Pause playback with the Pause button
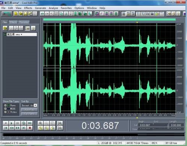Screen dimensions: 187x146 18,123
